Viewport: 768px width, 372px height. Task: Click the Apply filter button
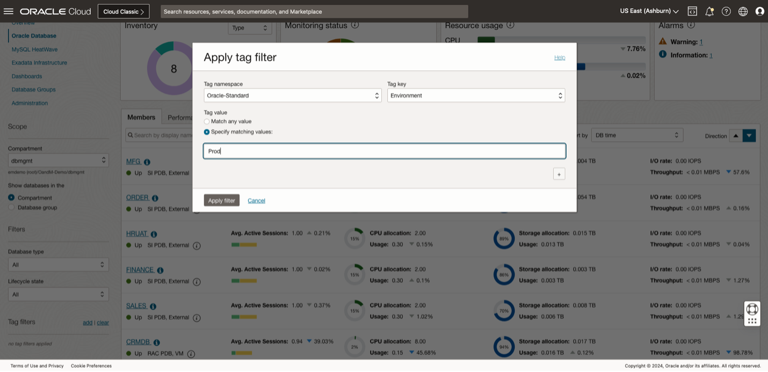pyautogui.click(x=222, y=200)
